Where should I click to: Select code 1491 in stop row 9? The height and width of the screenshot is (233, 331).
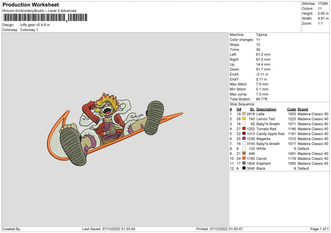tap(292, 153)
